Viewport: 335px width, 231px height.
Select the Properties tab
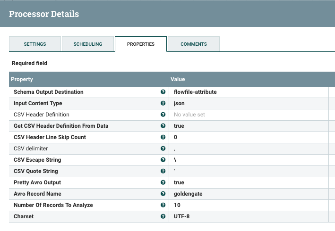coord(141,44)
